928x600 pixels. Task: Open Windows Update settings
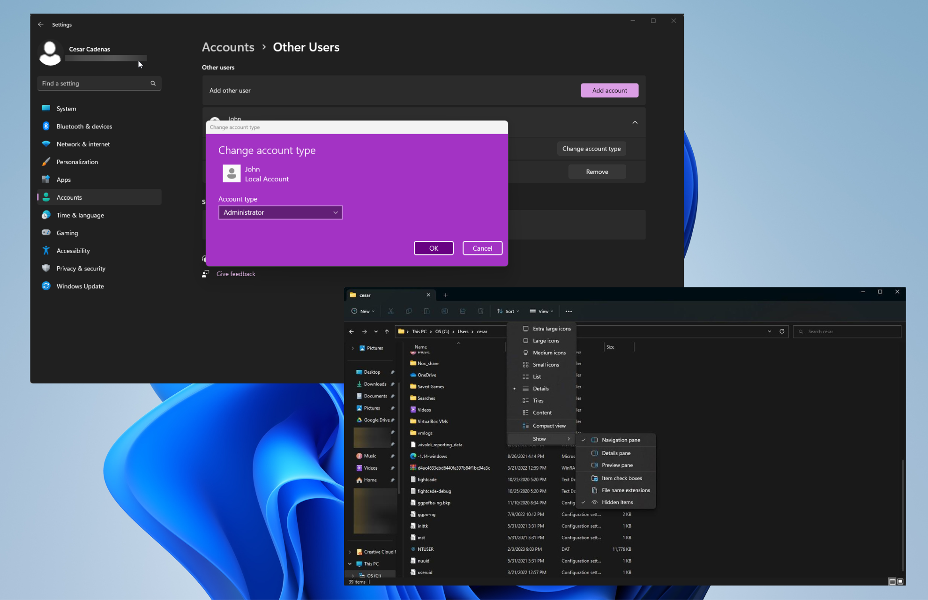(x=99, y=286)
